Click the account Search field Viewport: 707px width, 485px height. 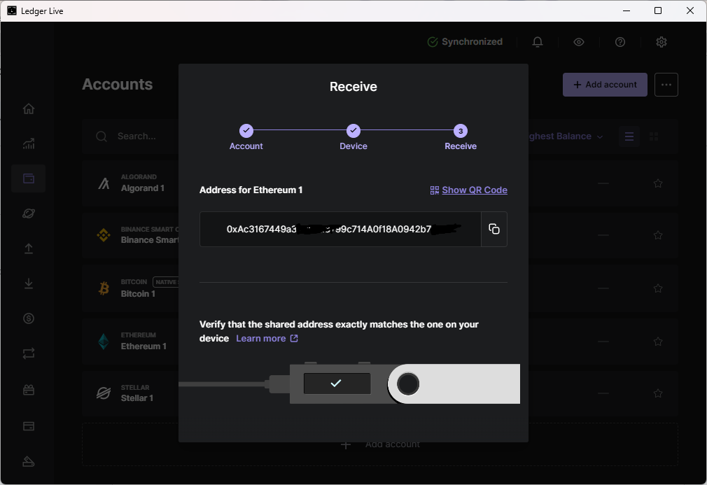[136, 136]
